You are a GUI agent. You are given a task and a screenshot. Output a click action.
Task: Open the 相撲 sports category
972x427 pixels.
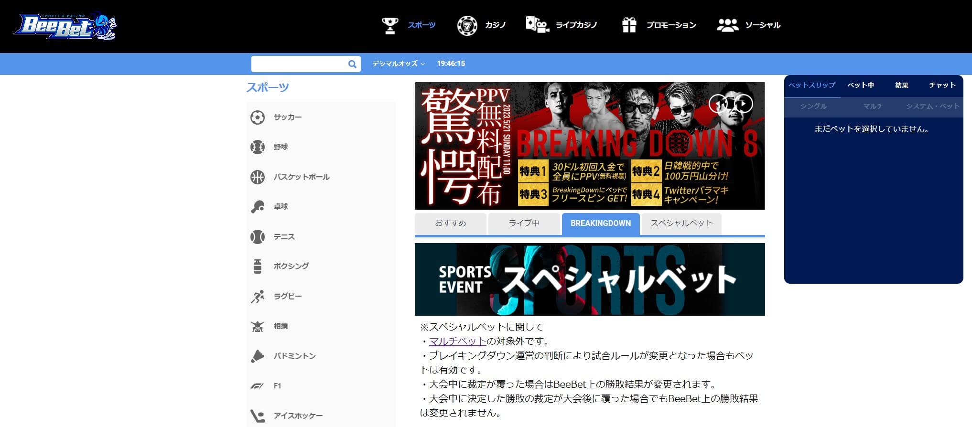(281, 326)
